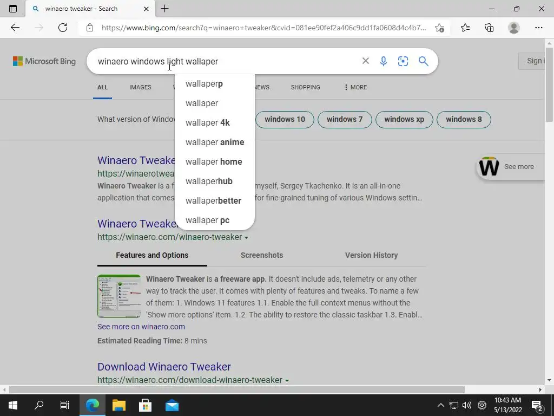Open 'Download Winaero Tweaker' result

point(164,367)
